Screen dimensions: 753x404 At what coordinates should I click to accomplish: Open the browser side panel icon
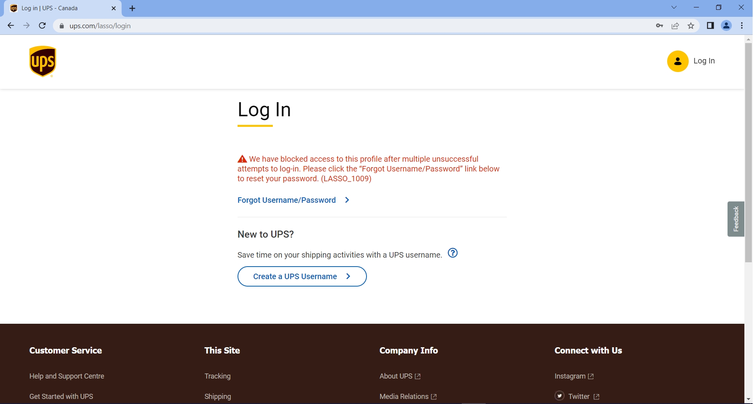[x=710, y=25]
